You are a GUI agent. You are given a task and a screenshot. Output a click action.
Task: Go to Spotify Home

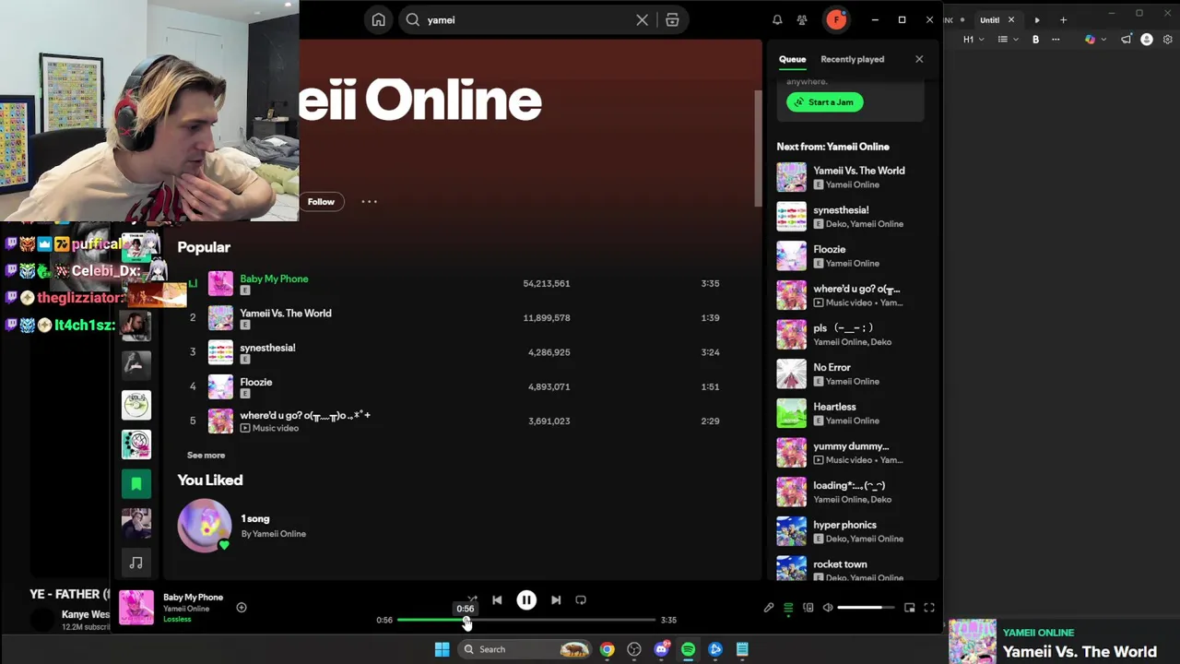tap(378, 19)
